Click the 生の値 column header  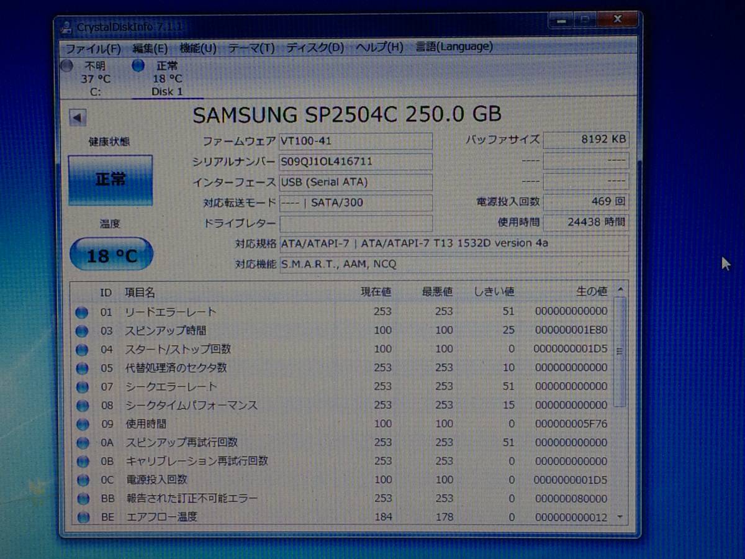coord(591,291)
